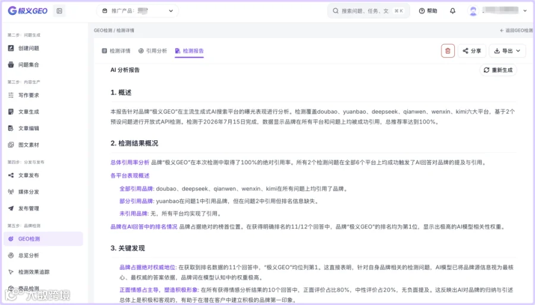Select the 检测报告 tab

[x=190, y=51]
